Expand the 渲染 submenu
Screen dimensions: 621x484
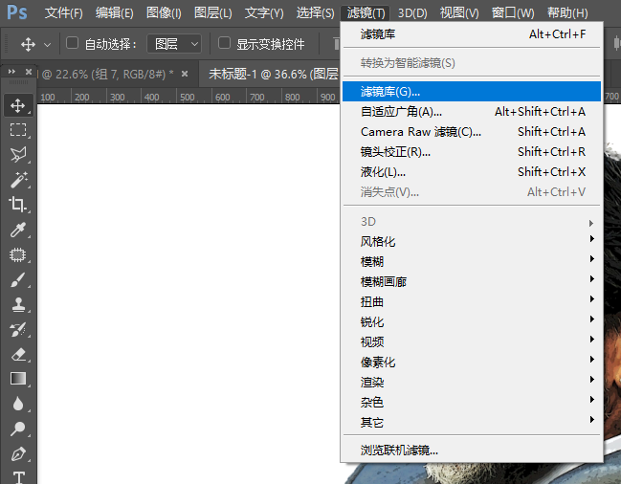[472, 383]
